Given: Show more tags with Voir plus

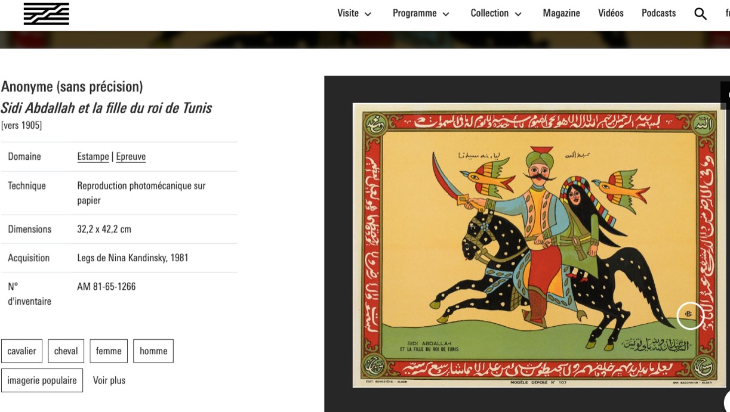Looking at the screenshot, I should [109, 380].
